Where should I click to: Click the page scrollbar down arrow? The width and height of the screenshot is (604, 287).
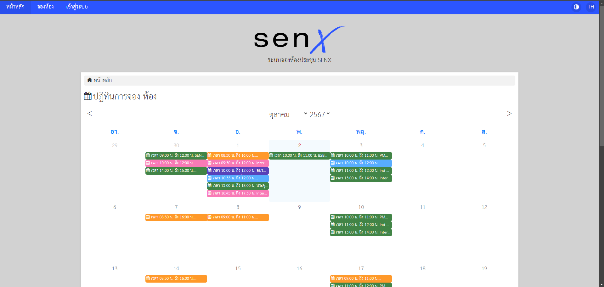601,284
